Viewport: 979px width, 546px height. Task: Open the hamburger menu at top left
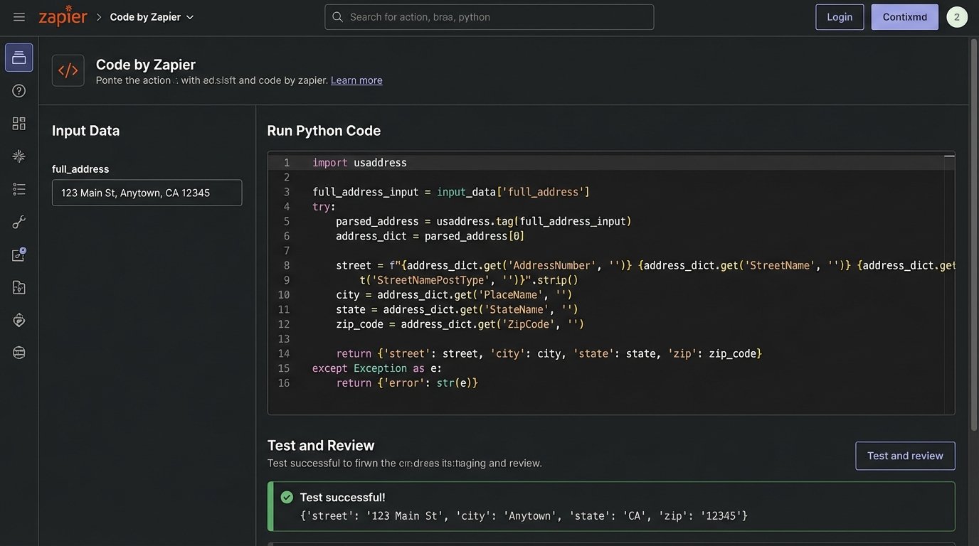coord(18,16)
